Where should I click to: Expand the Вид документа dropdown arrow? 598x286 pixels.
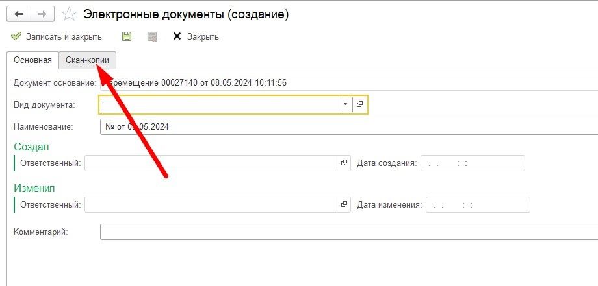pos(346,104)
